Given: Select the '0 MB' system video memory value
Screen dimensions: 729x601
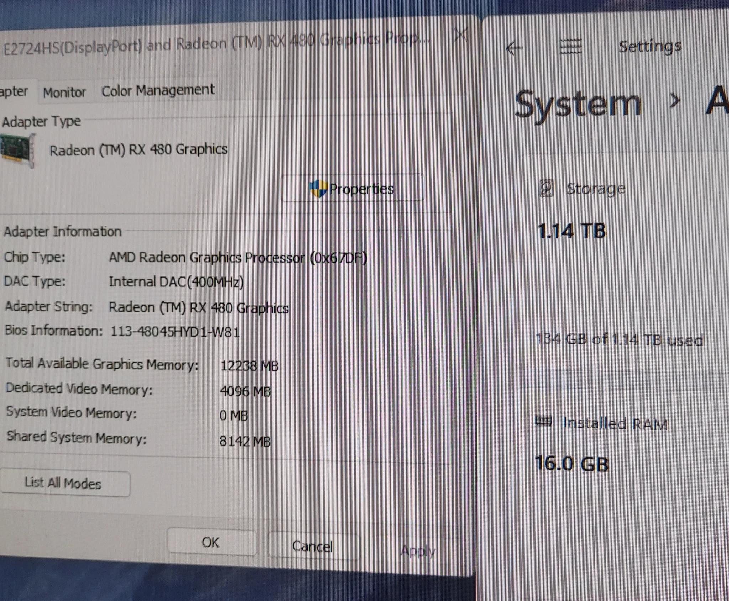Looking at the screenshot, I should [x=234, y=415].
